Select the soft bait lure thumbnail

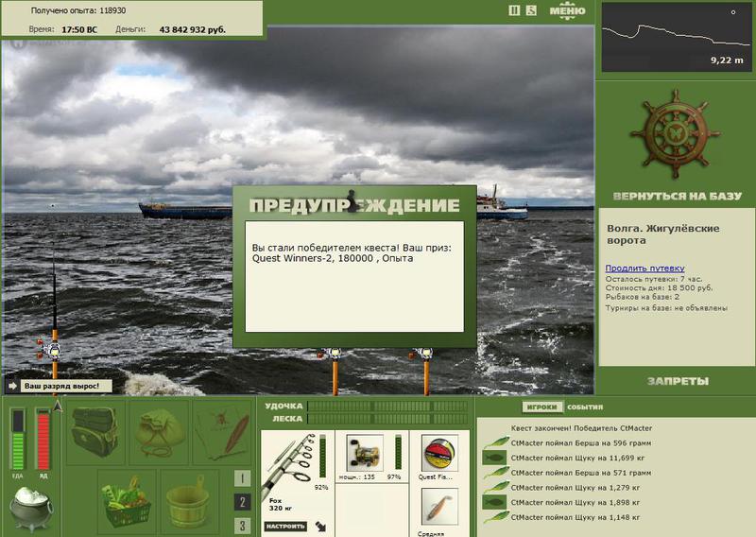tap(439, 507)
